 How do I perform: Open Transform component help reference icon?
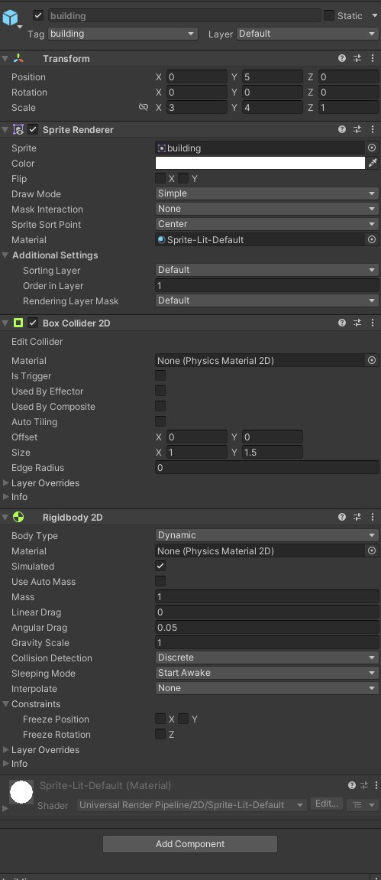[342, 58]
